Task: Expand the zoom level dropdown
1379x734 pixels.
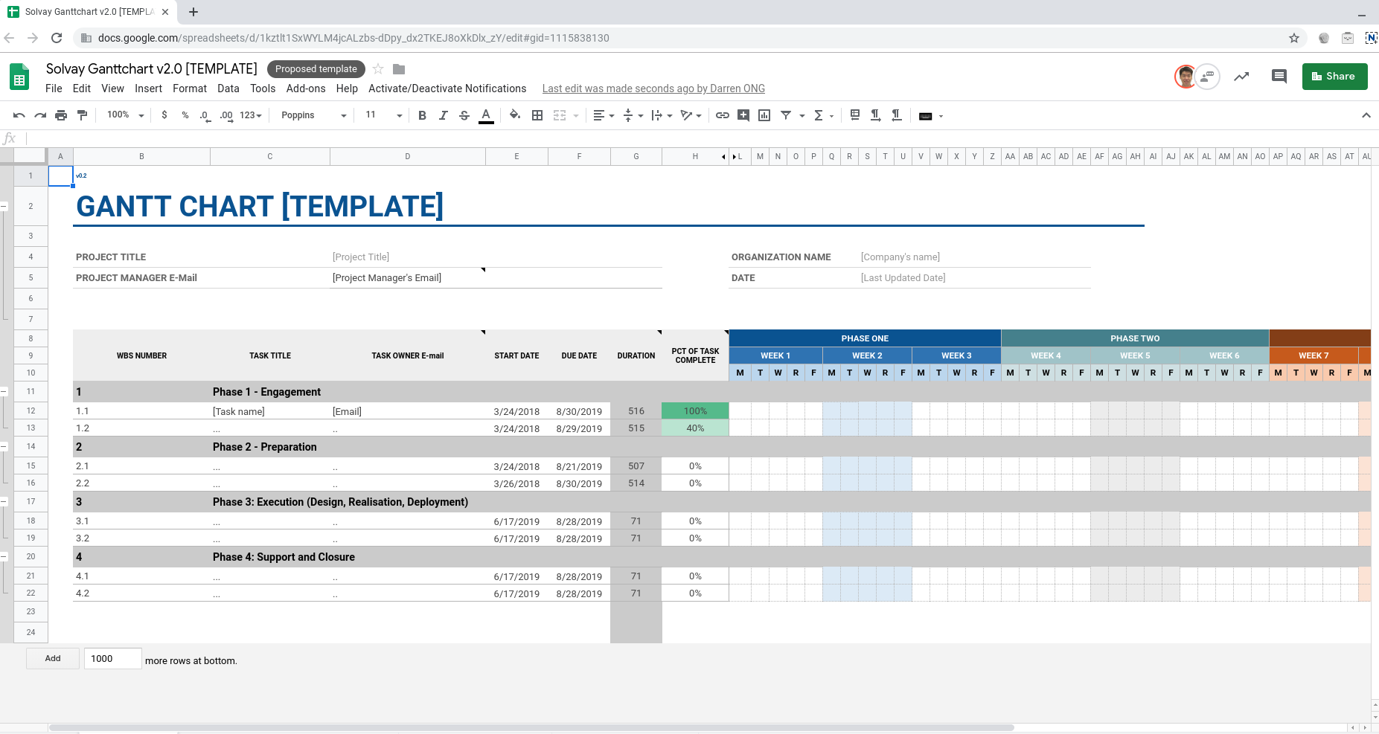Action: click(125, 115)
